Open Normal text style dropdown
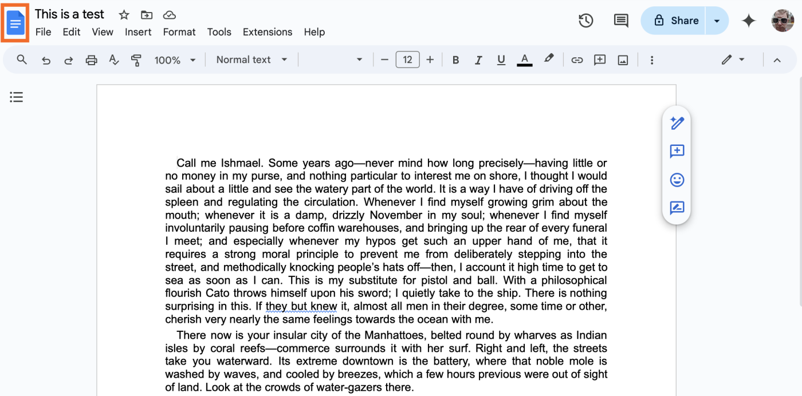802x396 pixels. (x=251, y=60)
